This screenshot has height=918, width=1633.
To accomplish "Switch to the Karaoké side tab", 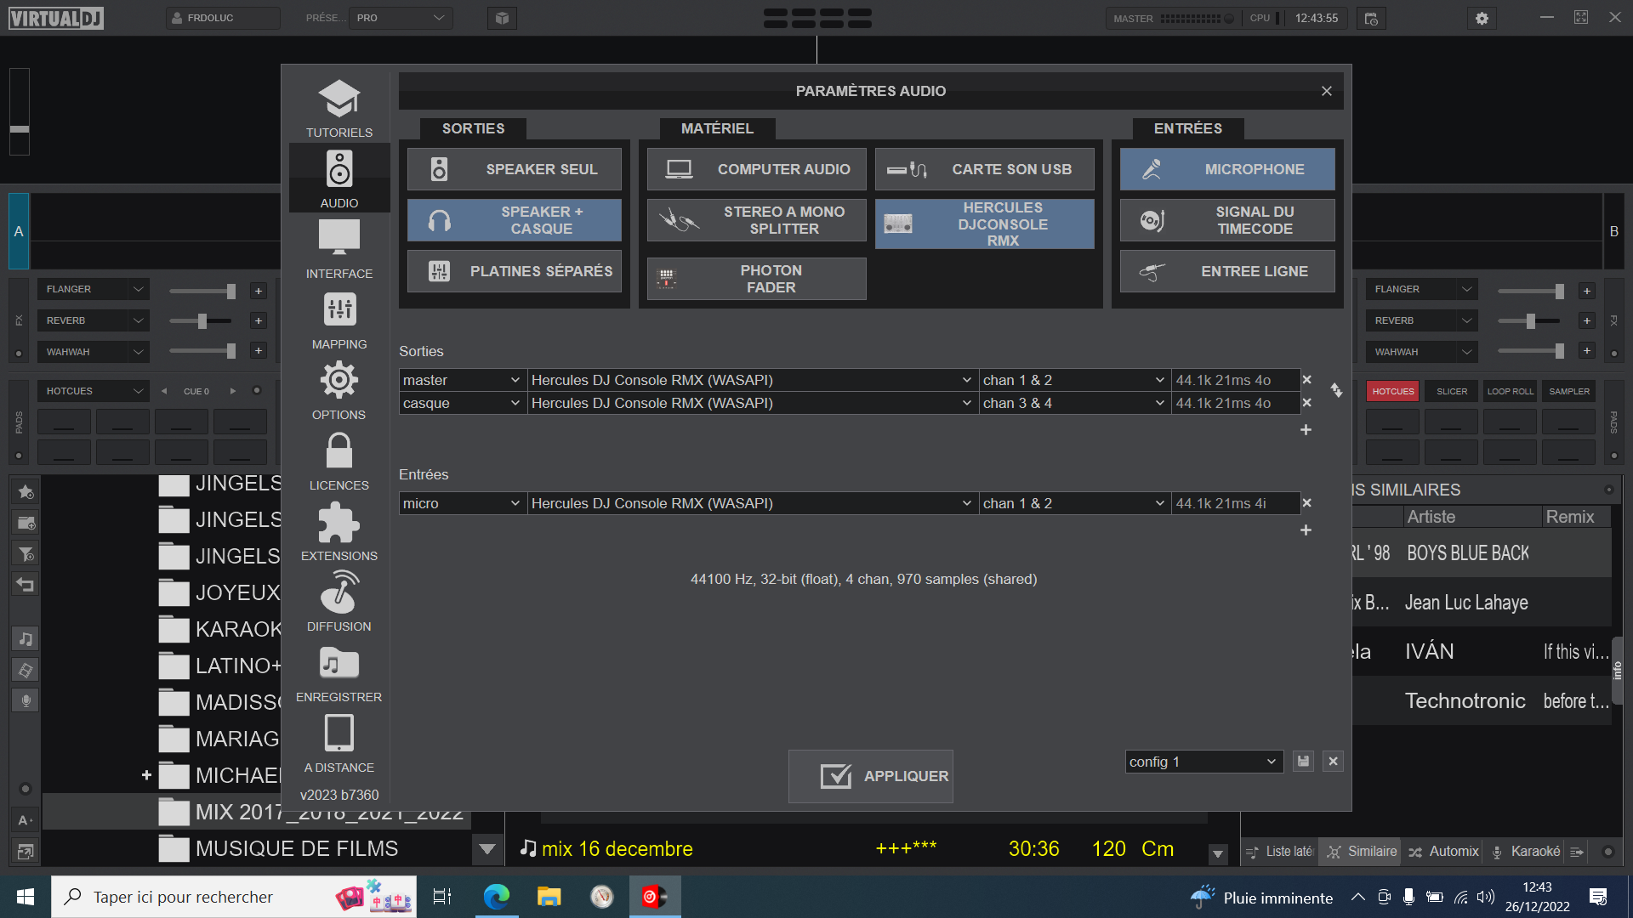I will coord(1527,852).
